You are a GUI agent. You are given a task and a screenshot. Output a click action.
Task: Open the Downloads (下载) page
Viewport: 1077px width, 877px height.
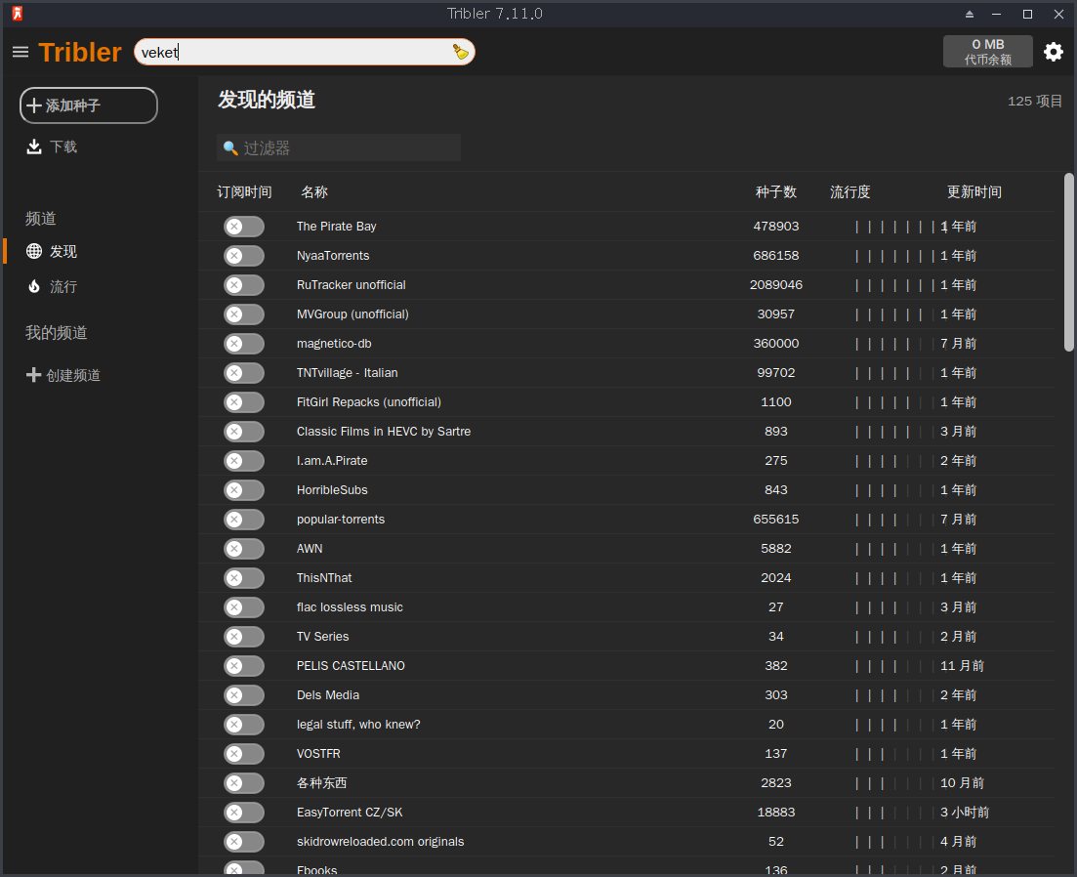coord(52,146)
